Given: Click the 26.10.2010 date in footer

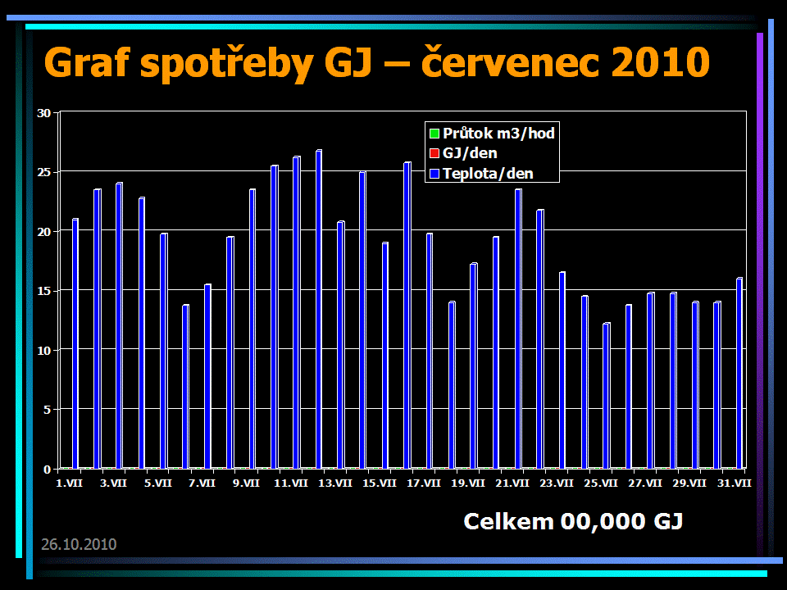Looking at the screenshot, I should click(79, 544).
